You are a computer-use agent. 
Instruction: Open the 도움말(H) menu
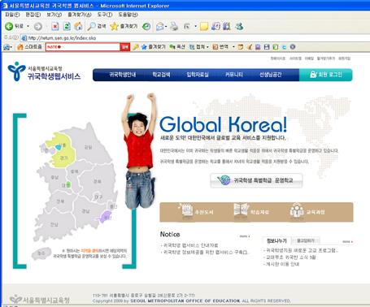128,15
